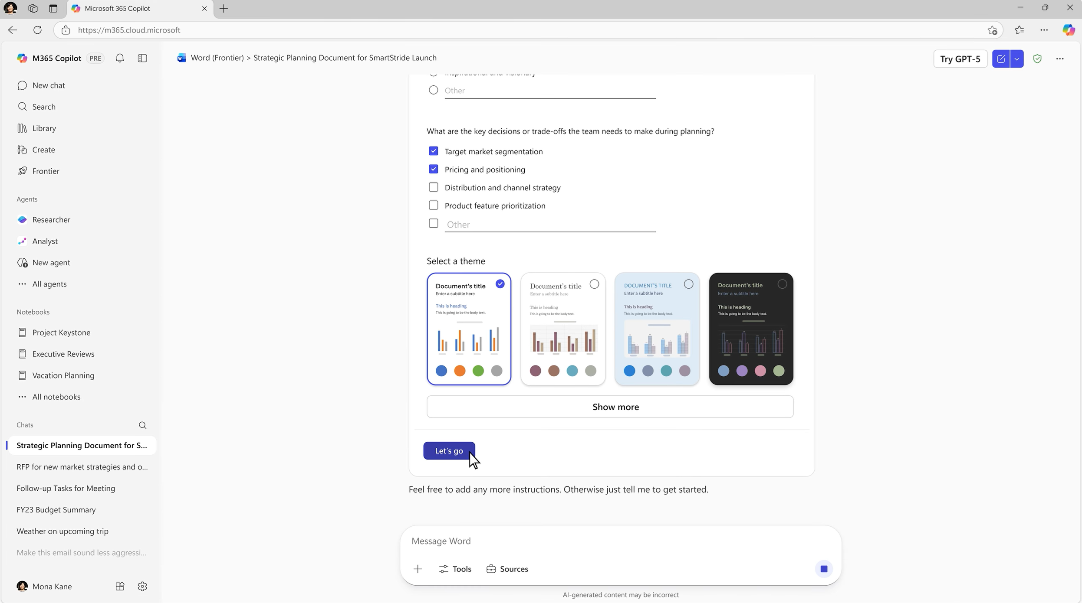Open the settings gear icon
The width and height of the screenshot is (1082, 603).
(x=142, y=587)
